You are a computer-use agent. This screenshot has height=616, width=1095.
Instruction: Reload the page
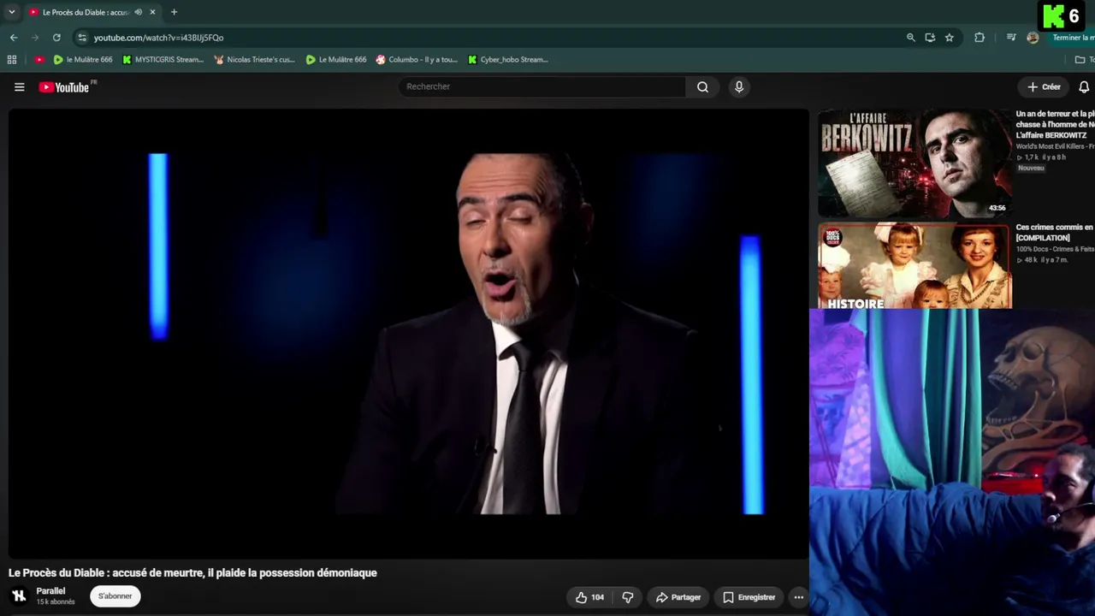56,38
